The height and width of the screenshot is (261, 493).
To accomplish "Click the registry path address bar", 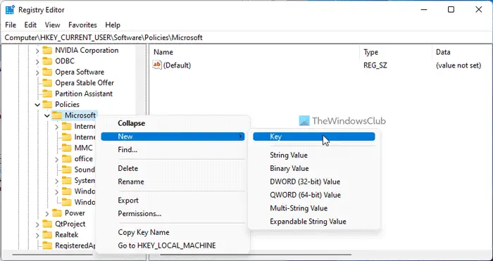I will 246,38.
